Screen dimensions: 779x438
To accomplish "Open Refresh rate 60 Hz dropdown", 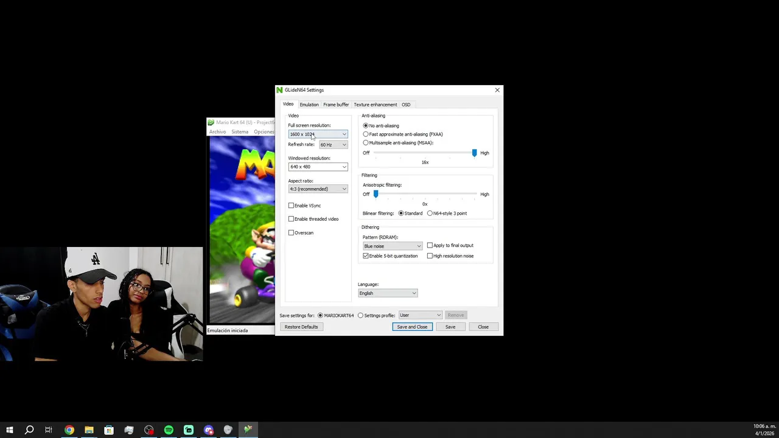I will 333,145.
